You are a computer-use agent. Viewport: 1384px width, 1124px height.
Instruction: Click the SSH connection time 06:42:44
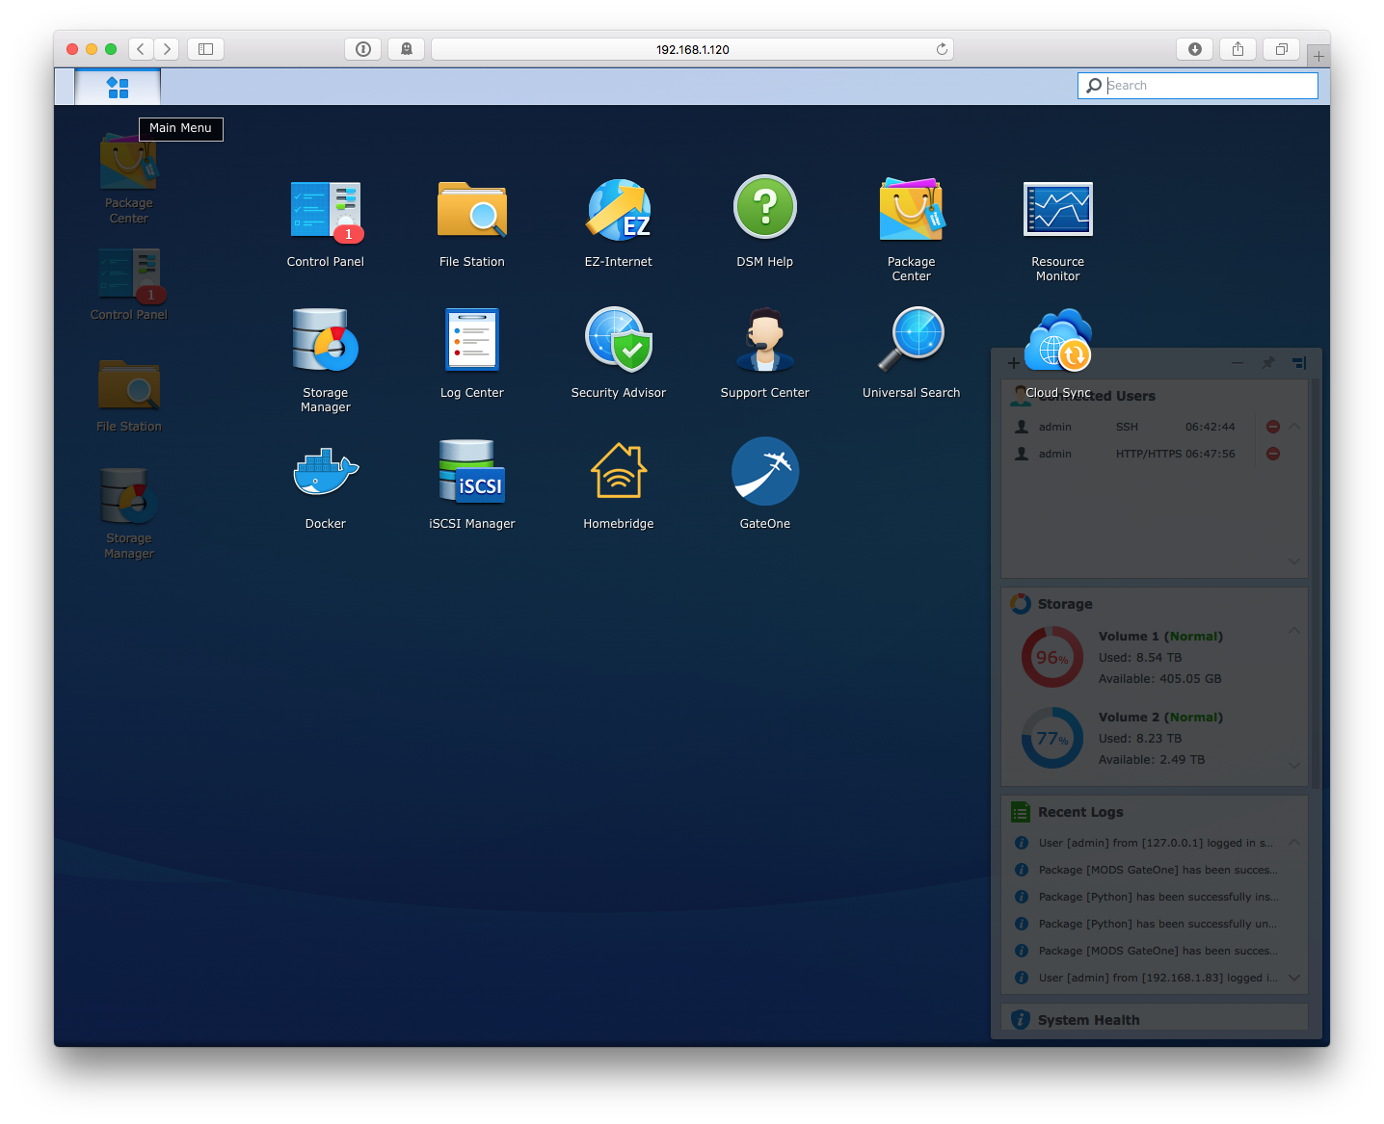click(x=1210, y=427)
